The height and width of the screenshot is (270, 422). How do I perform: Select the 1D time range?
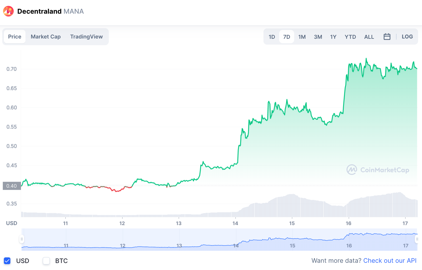pyautogui.click(x=272, y=37)
